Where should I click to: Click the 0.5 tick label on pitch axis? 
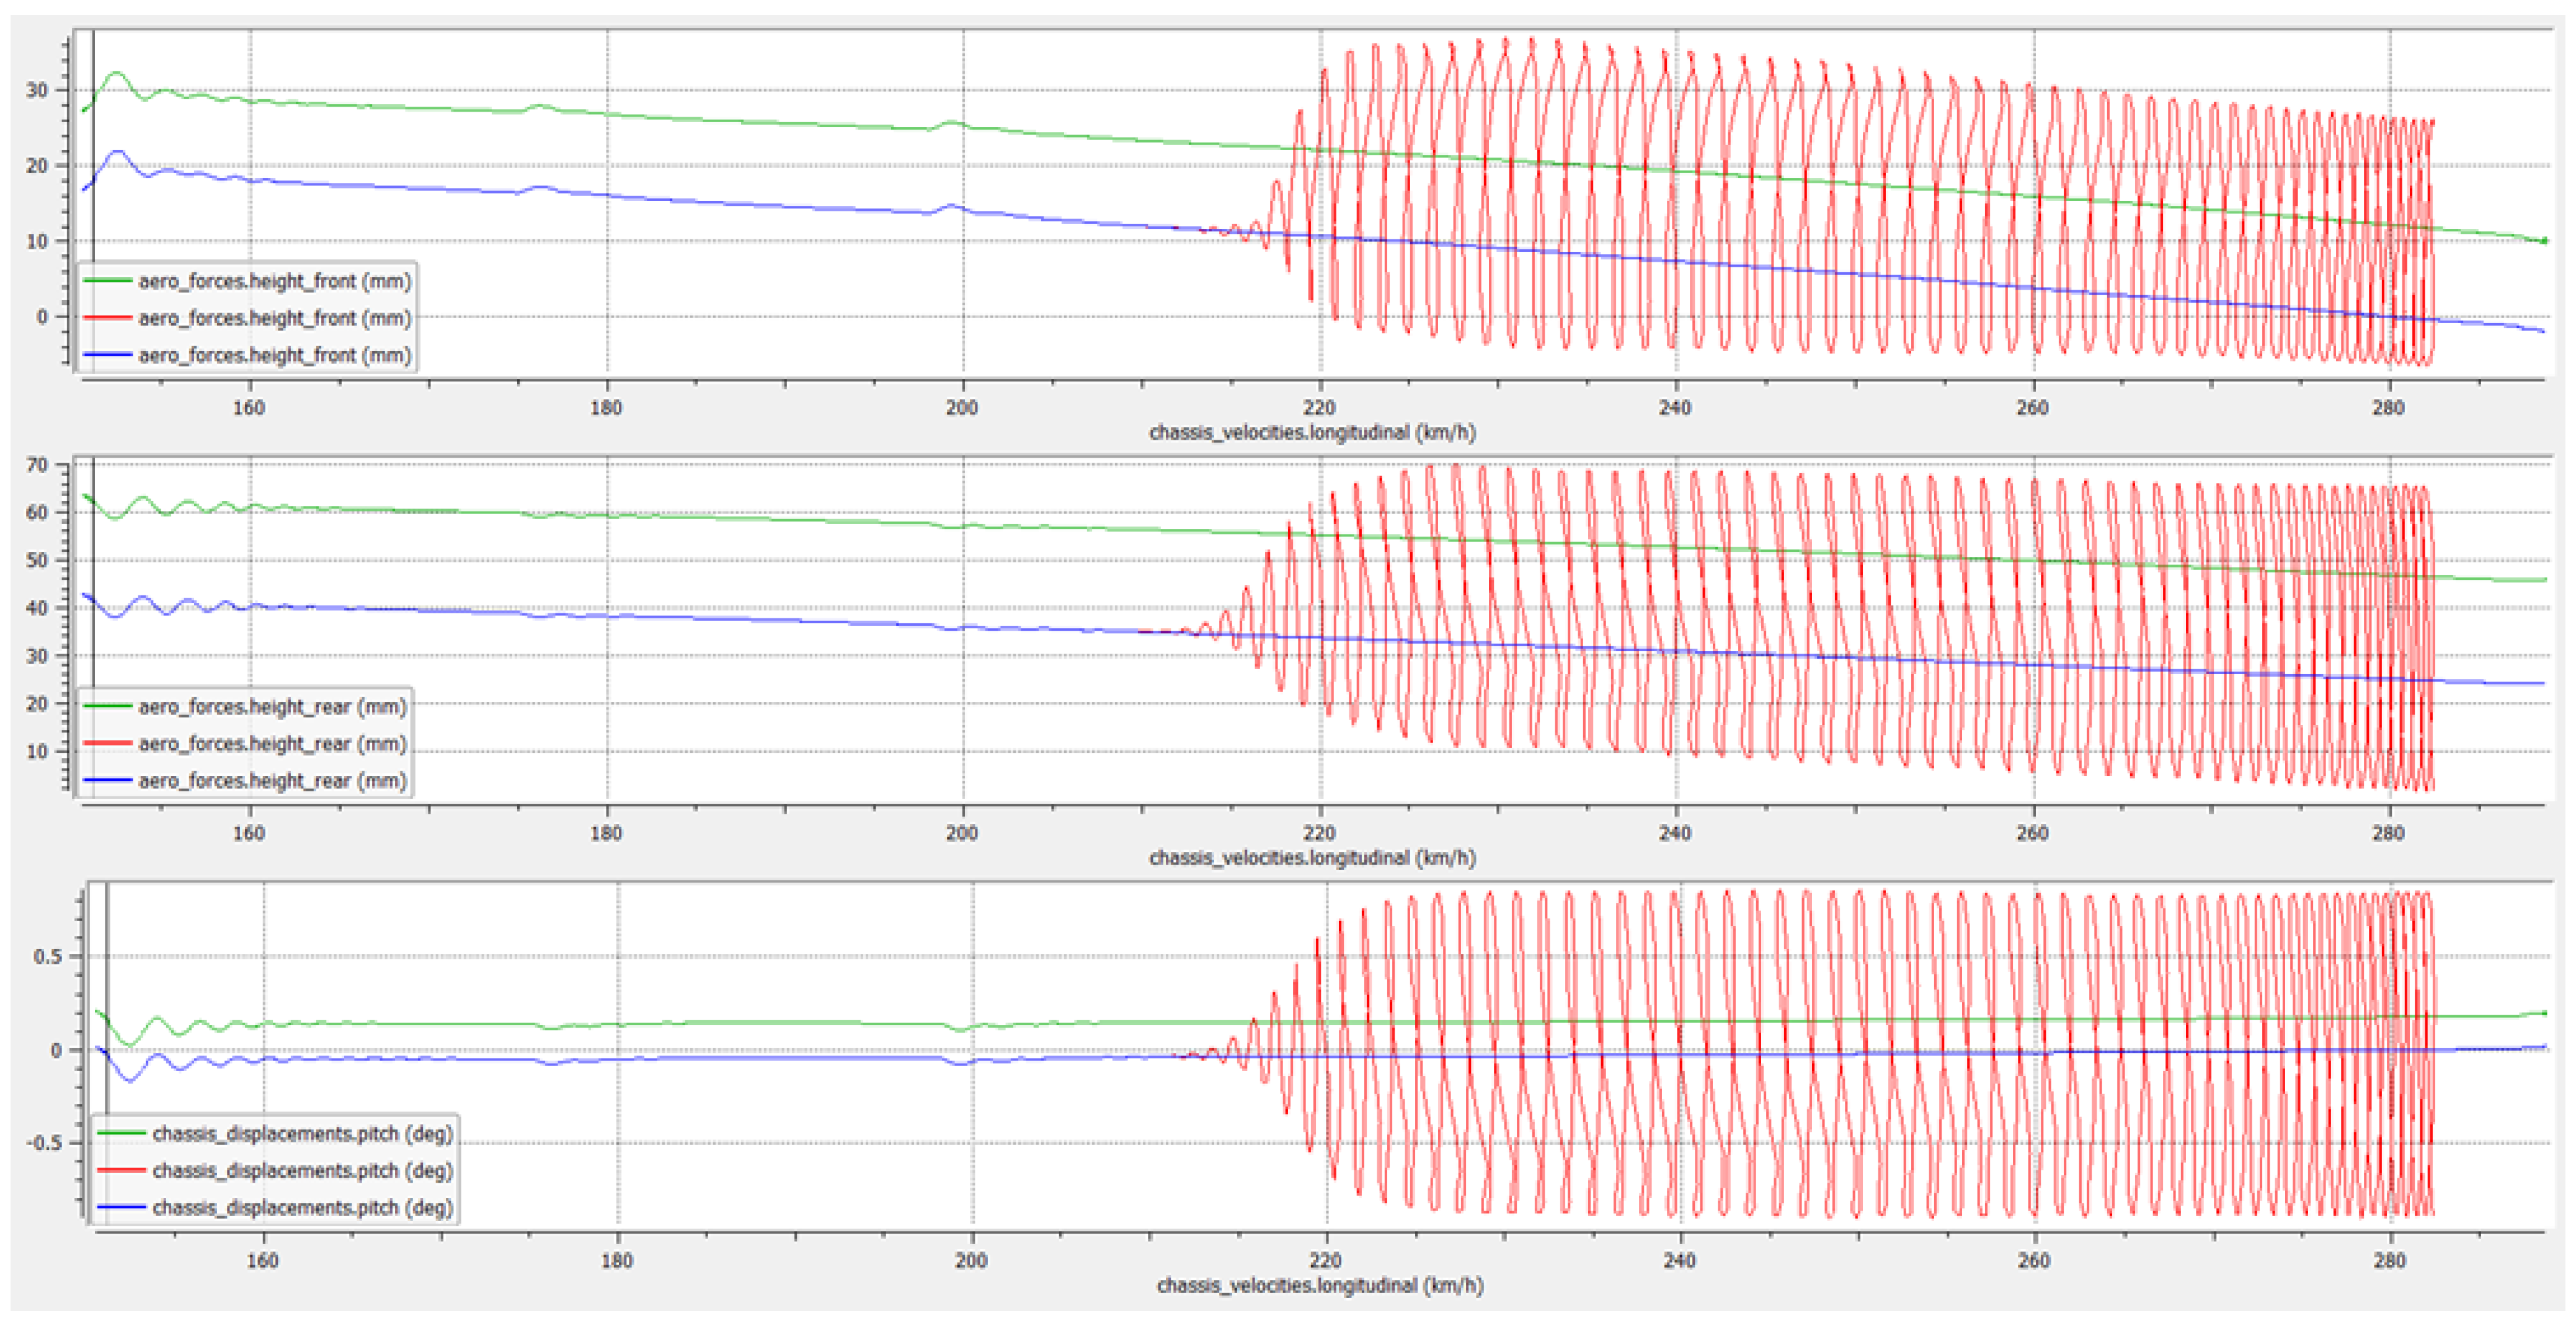pos(47,957)
